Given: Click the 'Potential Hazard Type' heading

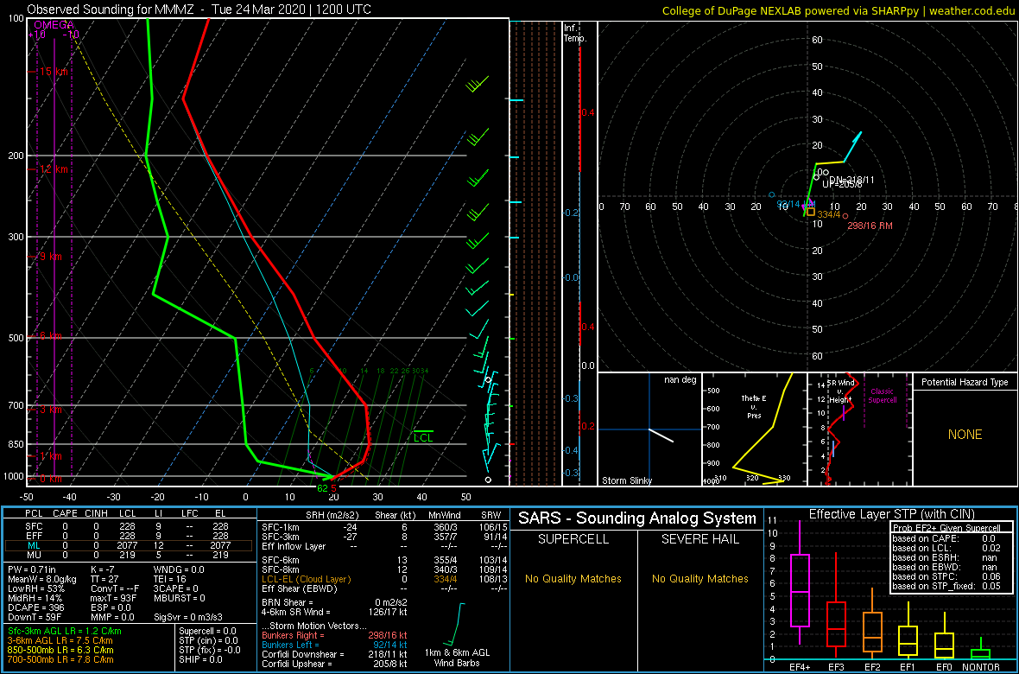Looking at the screenshot, I should click(965, 383).
